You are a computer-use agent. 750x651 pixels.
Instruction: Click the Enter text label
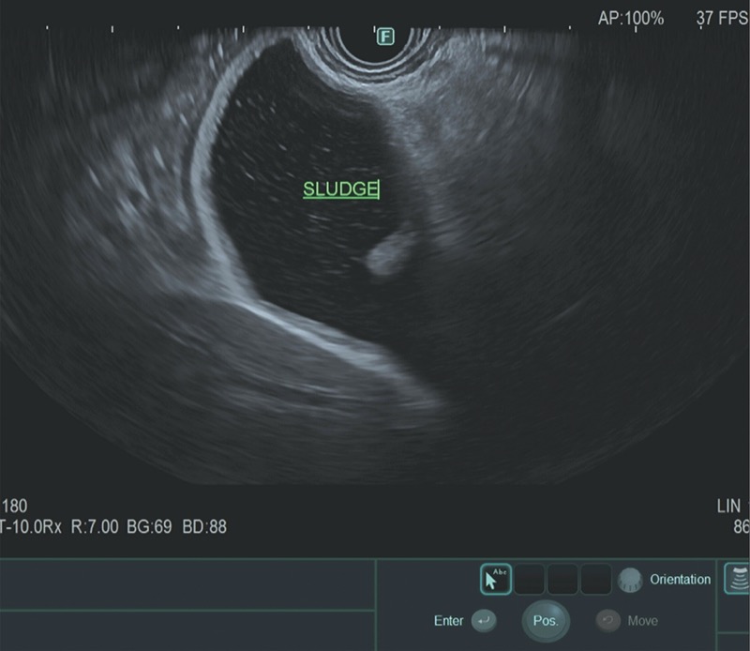(x=449, y=621)
